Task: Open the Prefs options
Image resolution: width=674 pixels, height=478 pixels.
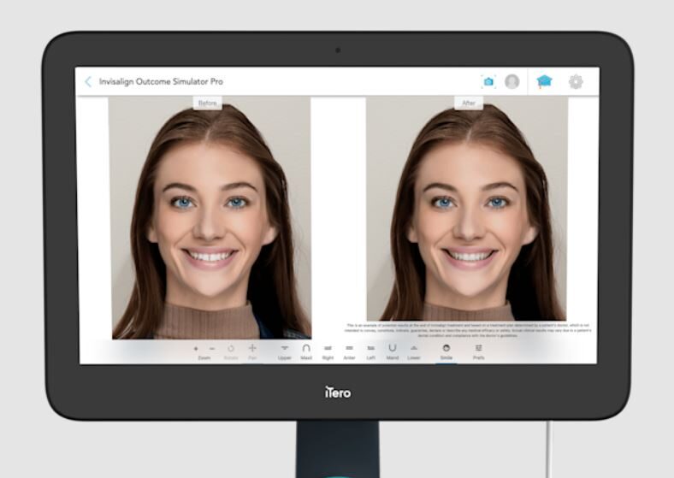Action: coord(478,349)
